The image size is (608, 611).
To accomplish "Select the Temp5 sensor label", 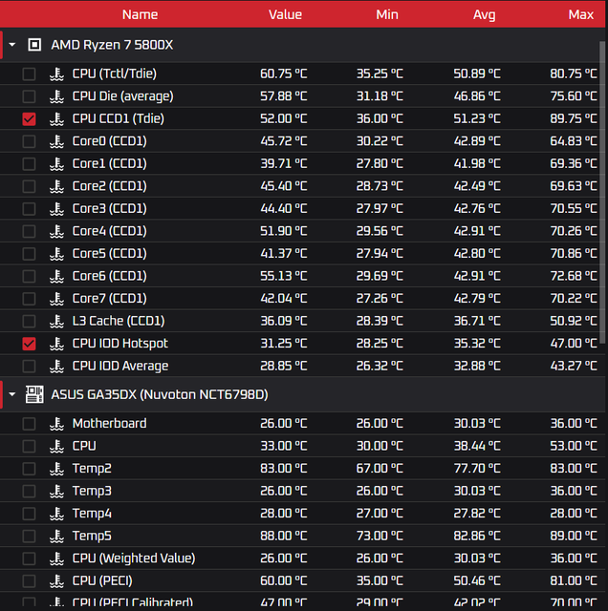I will point(92,536).
